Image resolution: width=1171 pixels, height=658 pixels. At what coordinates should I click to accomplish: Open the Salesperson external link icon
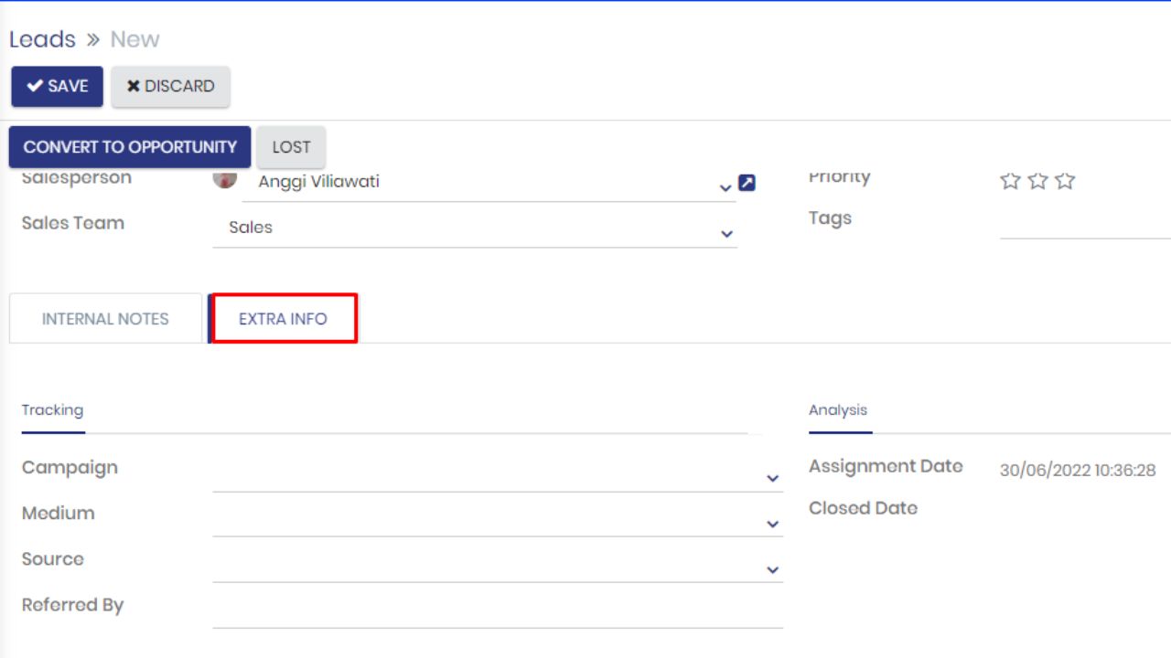click(747, 183)
